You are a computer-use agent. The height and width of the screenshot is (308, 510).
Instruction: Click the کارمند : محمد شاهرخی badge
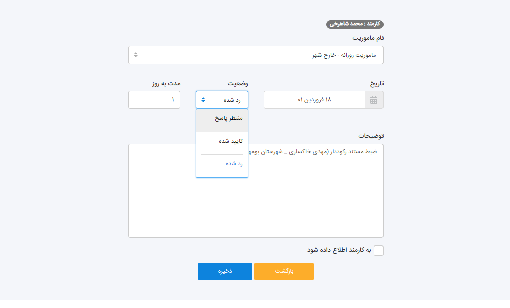[355, 24]
